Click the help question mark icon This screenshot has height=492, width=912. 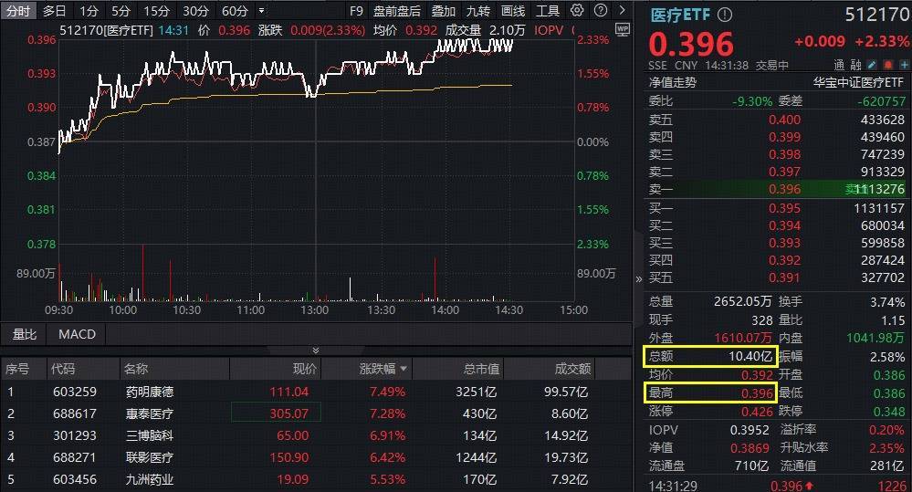click(x=600, y=11)
